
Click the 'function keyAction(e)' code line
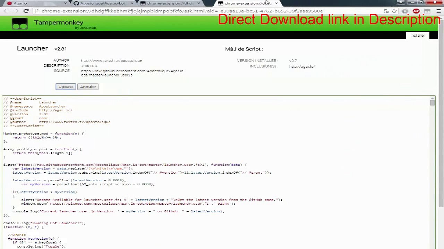pyautogui.click(x=33, y=239)
